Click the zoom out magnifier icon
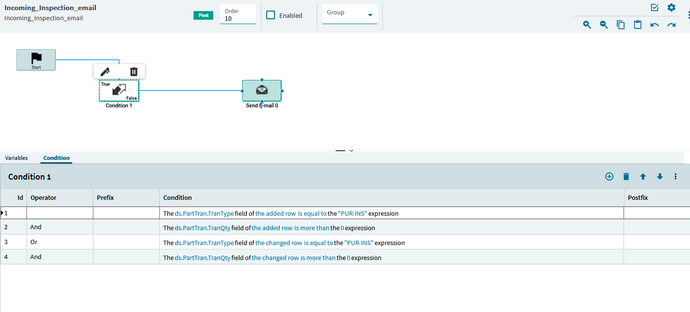Screen dimensions: 690x312 (604, 25)
